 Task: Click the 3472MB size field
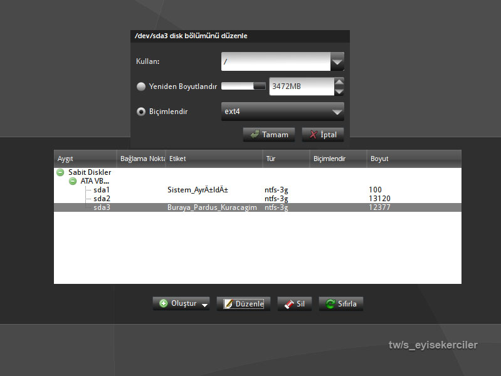(302, 86)
